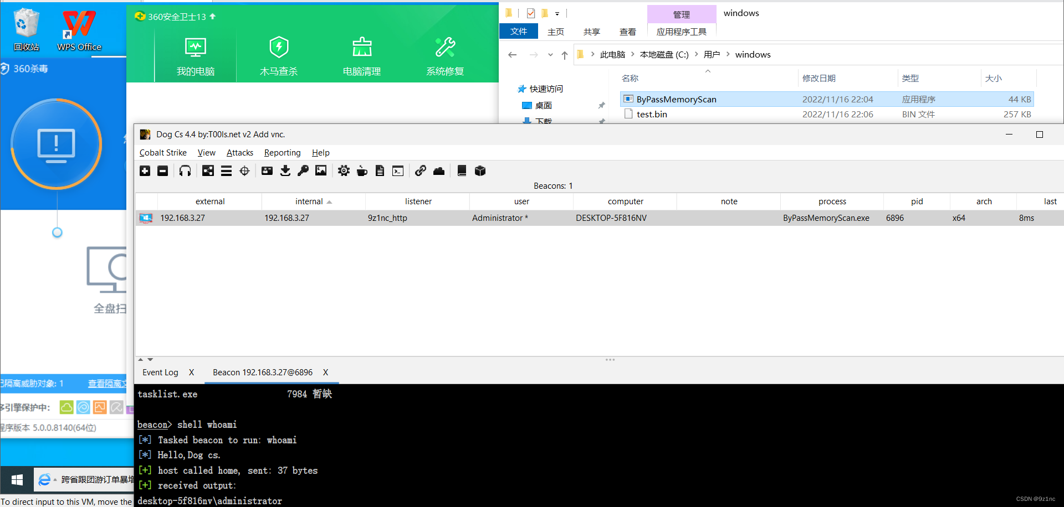
Task: Open the Help menu in Cobalt Strike
Action: 321,153
